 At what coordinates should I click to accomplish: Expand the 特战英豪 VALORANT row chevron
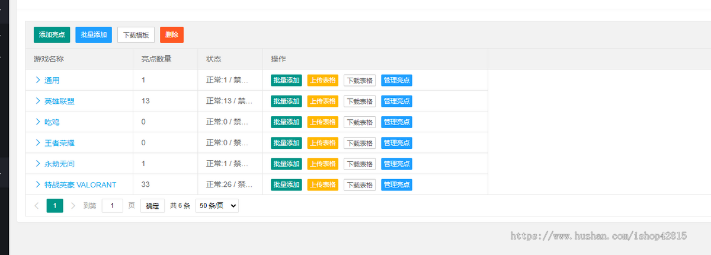point(37,184)
